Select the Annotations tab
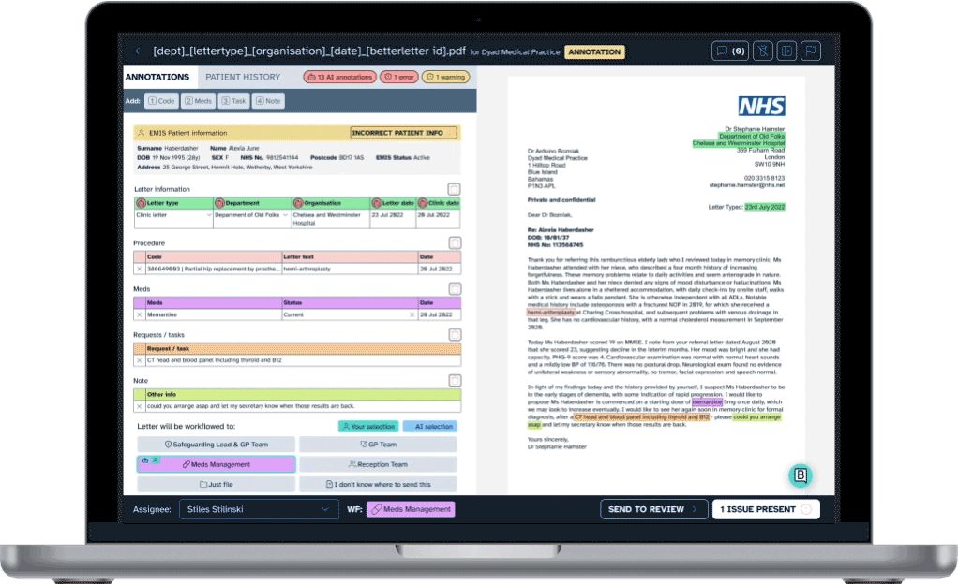 click(x=157, y=77)
